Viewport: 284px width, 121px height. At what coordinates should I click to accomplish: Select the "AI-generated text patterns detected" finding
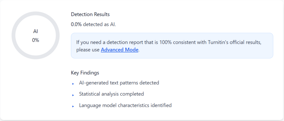(119, 83)
